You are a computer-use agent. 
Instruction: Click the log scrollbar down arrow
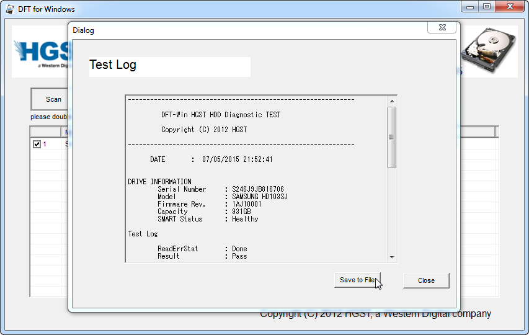pos(392,257)
